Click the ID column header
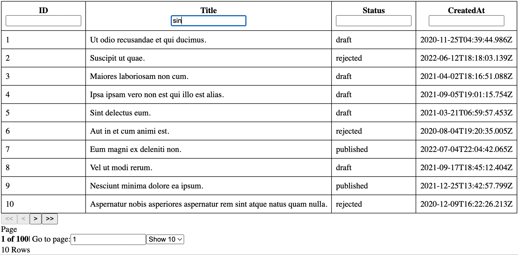The width and height of the screenshot is (518, 255). point(43,10)
